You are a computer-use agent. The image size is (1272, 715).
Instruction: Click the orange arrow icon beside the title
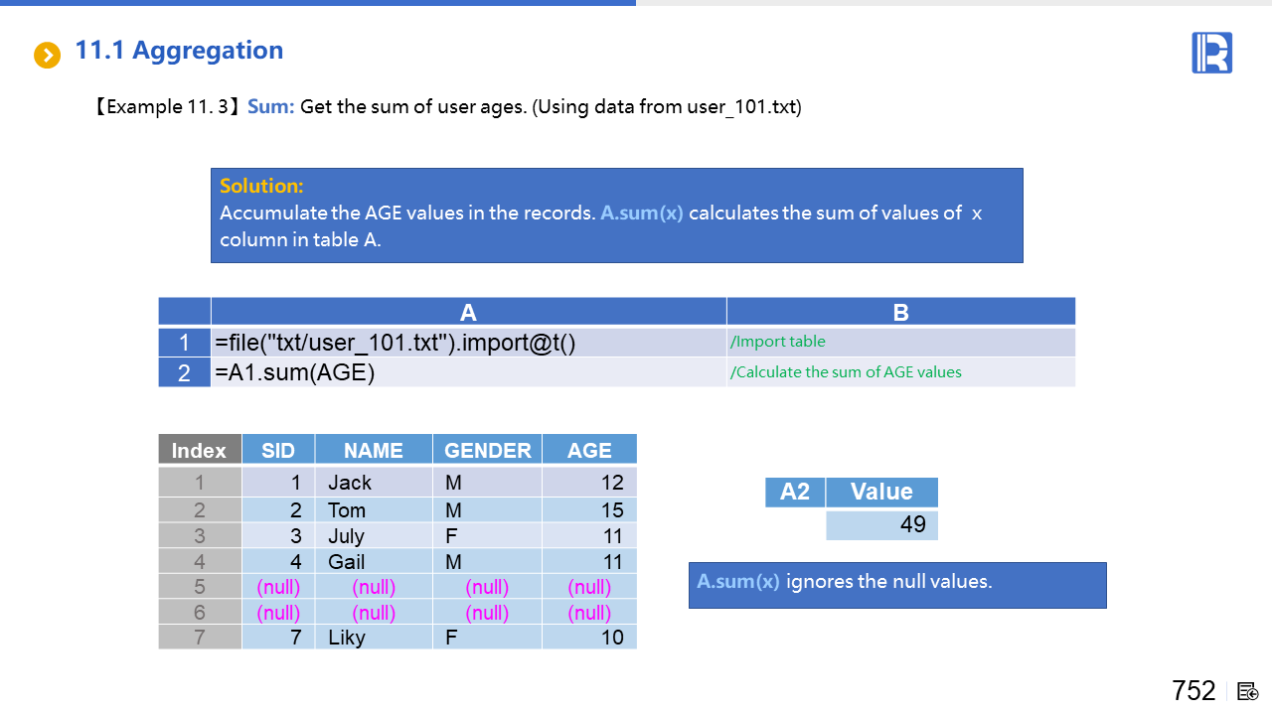(x=47, y=55)
